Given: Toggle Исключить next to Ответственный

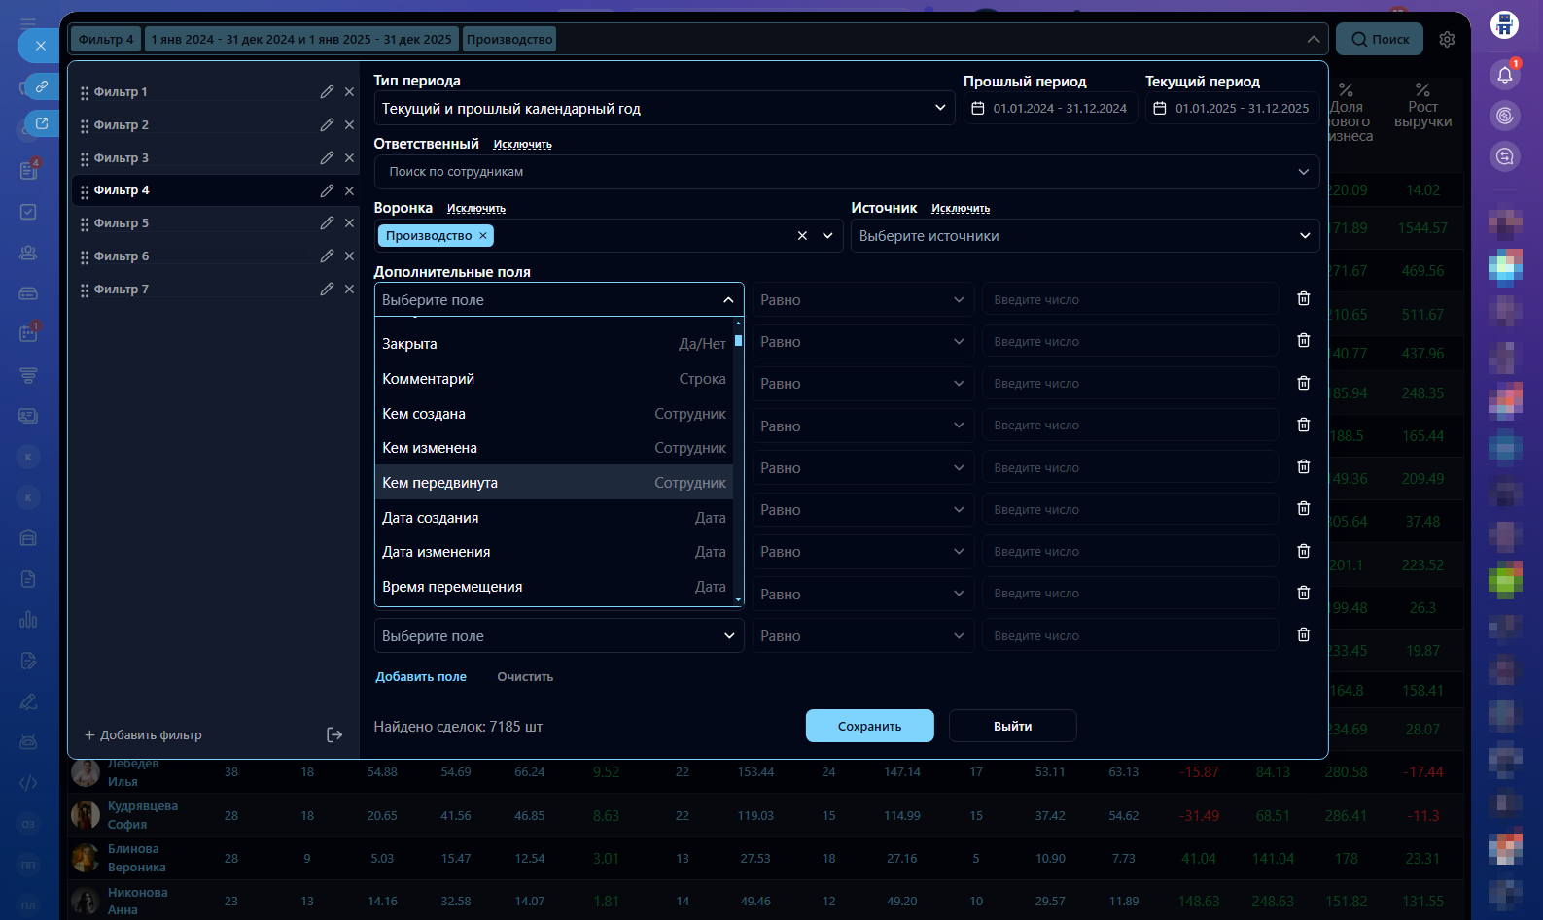Looking at the screenshot, I should tap(522, 145).
